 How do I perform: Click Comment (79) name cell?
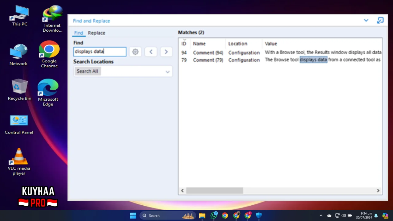(208, 60)
